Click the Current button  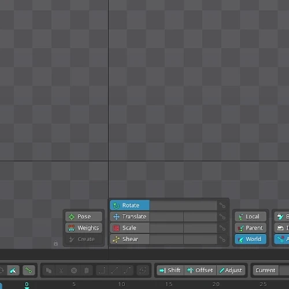point(265,271)
